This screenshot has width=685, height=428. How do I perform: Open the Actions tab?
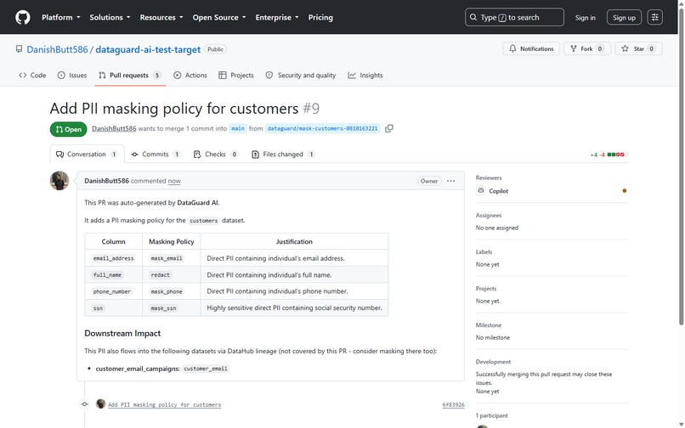tap(190, 75)
